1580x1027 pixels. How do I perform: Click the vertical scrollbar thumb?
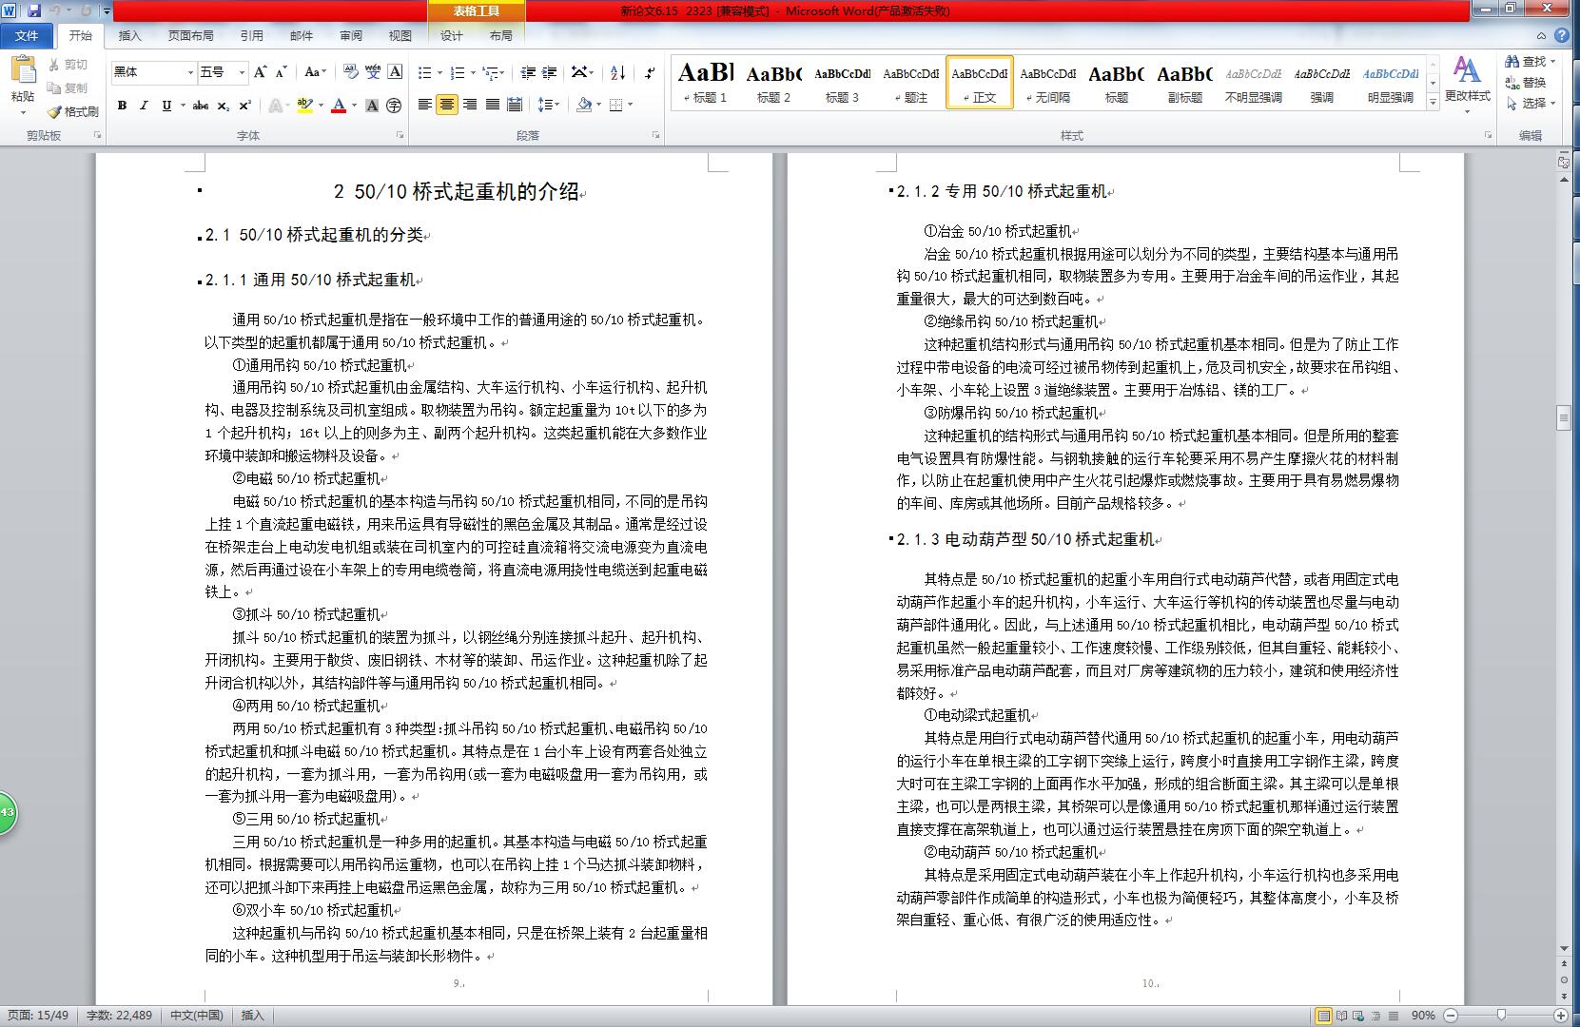1564,417
